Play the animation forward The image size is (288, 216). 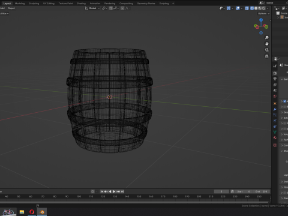click(x=114, y=191)
